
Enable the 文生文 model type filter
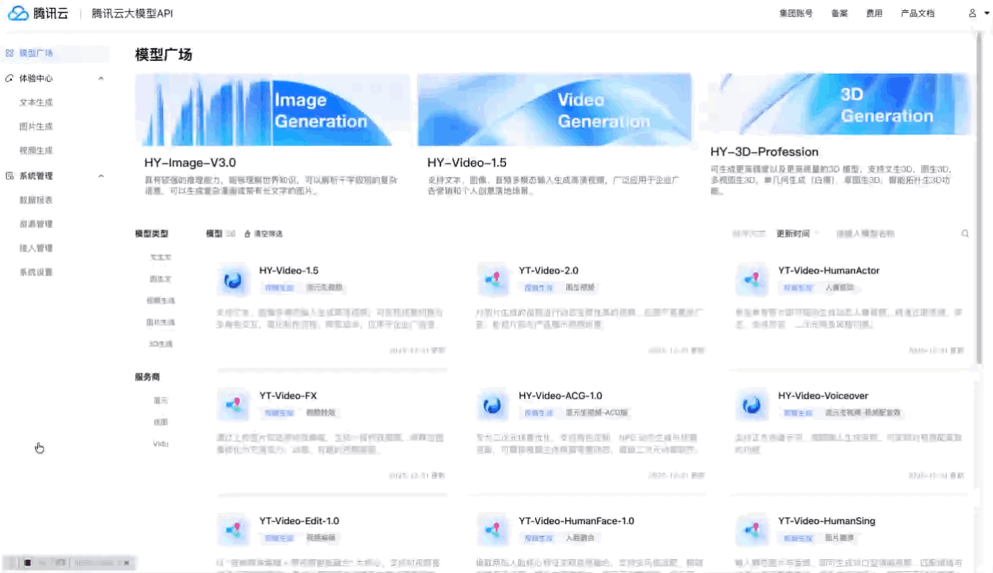[161, 257]
